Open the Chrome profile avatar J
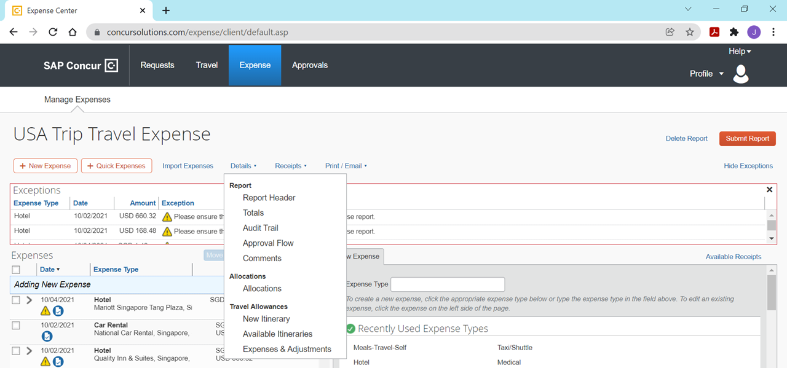The height and width of the screenshot is (368, 787). click(x=754, y=32)
